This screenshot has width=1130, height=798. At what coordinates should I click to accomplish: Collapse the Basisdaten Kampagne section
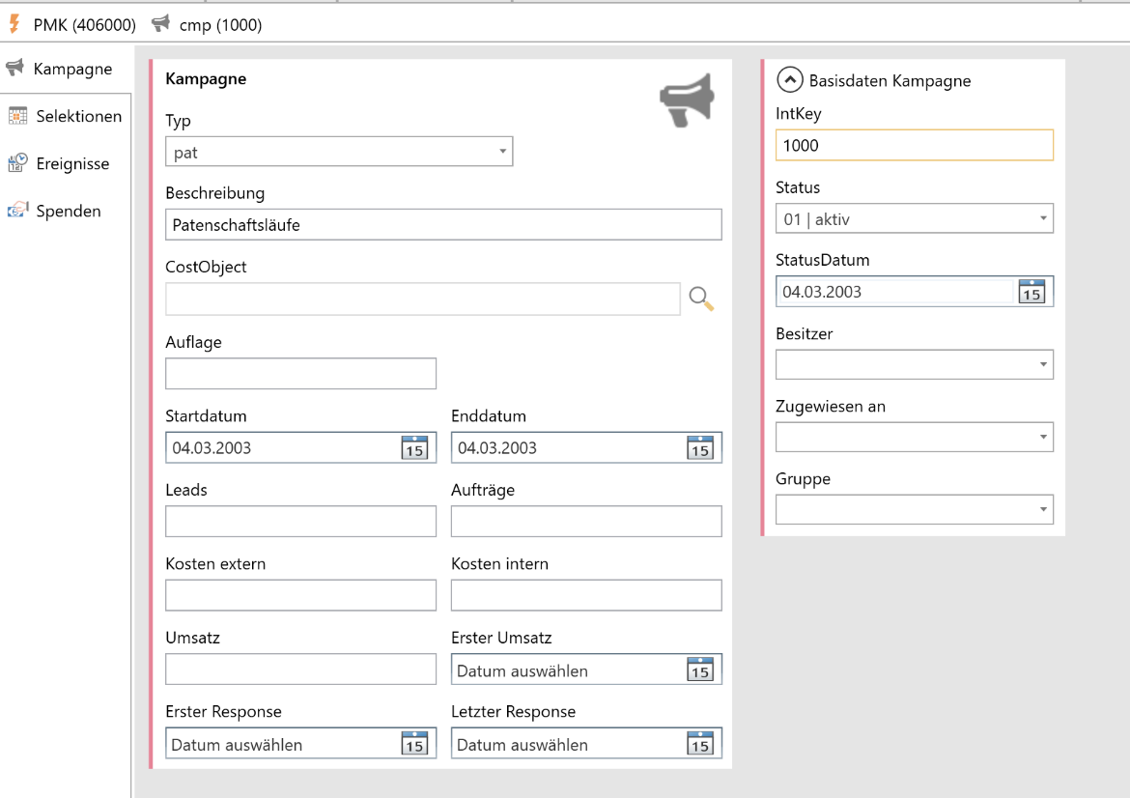coord(790,80)
